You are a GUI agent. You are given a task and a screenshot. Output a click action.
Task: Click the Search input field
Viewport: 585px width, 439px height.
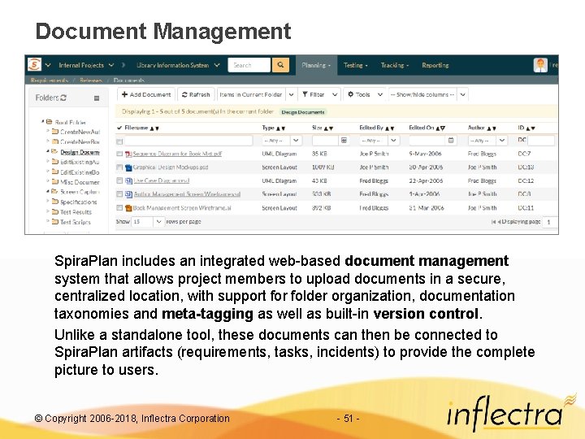249,65
